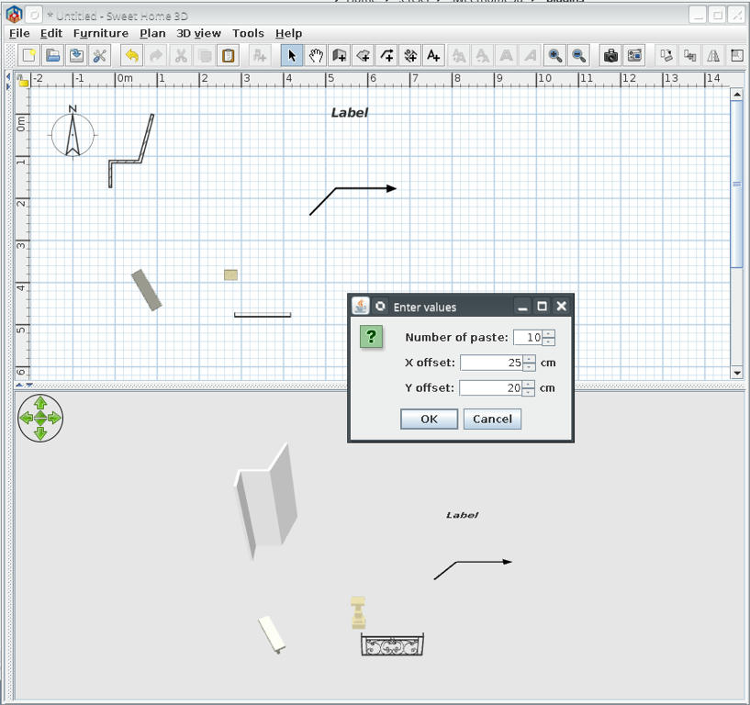Increase X offset with spinner up arrow

coord(529,359)
